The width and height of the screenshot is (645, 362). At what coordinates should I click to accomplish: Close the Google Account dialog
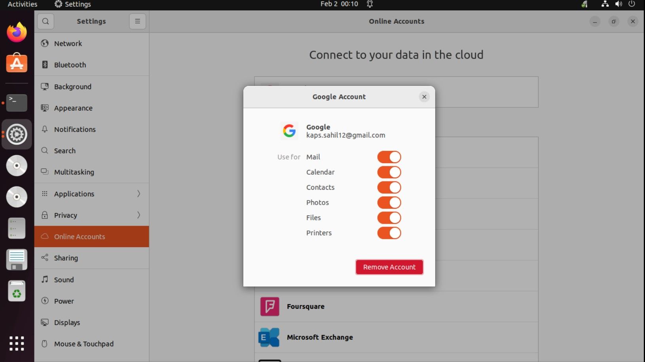coord(424,97)
